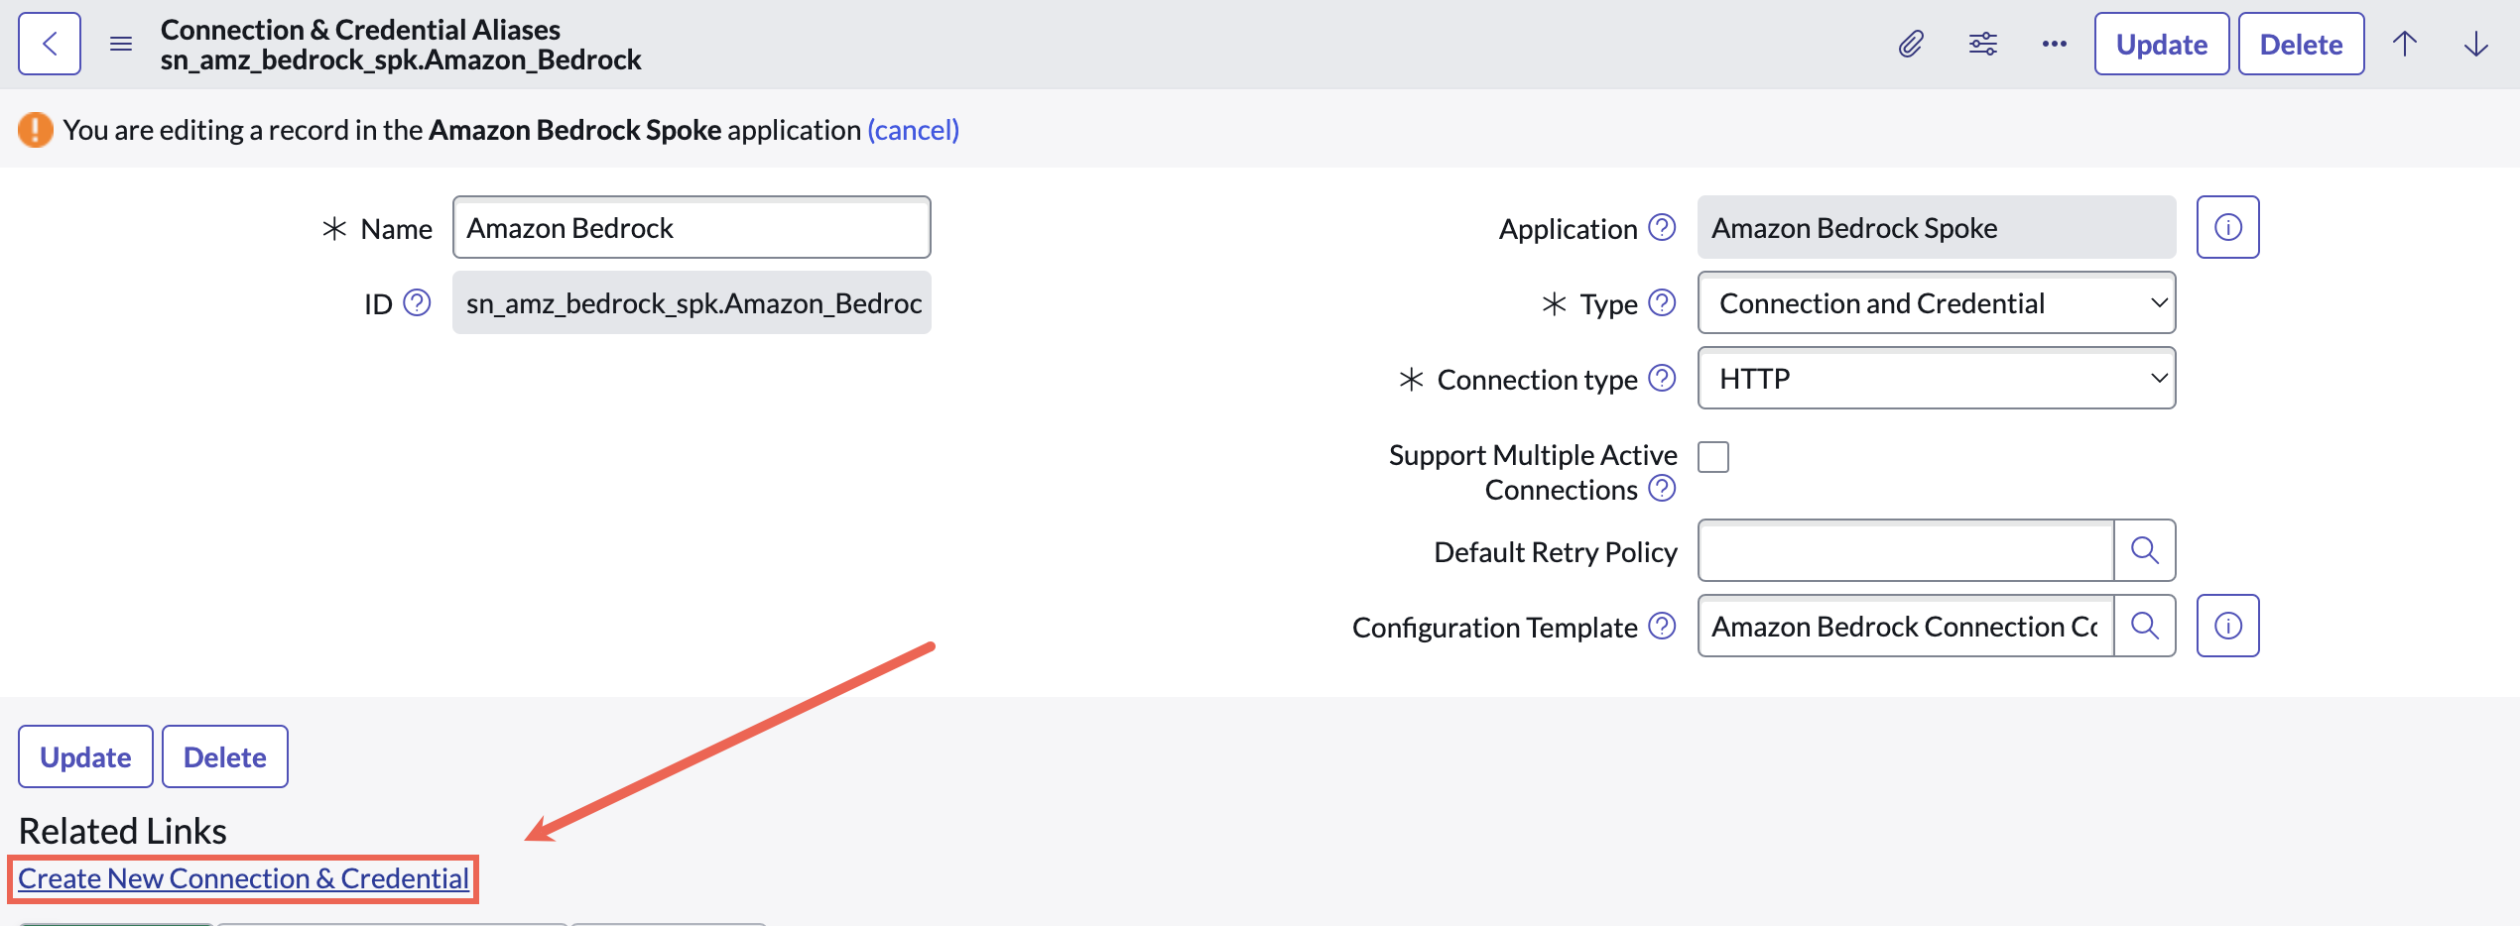Show help for Configuration Template field
Screen dimensions: 2520x926
[1662, 626]
